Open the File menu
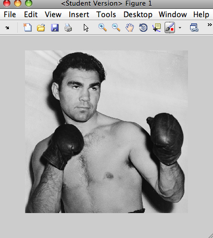The image size is (213, 238). click(x=10, y=15)
